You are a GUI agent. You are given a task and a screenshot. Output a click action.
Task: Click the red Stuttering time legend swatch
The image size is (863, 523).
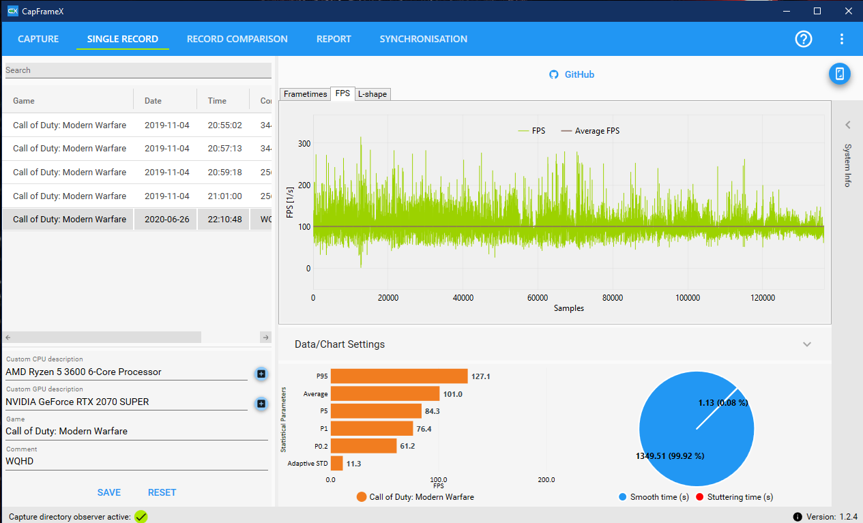tap(699, 497)
